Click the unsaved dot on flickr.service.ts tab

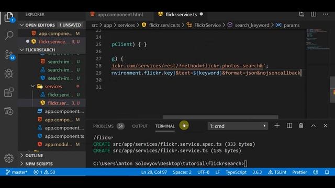[201, 14]
